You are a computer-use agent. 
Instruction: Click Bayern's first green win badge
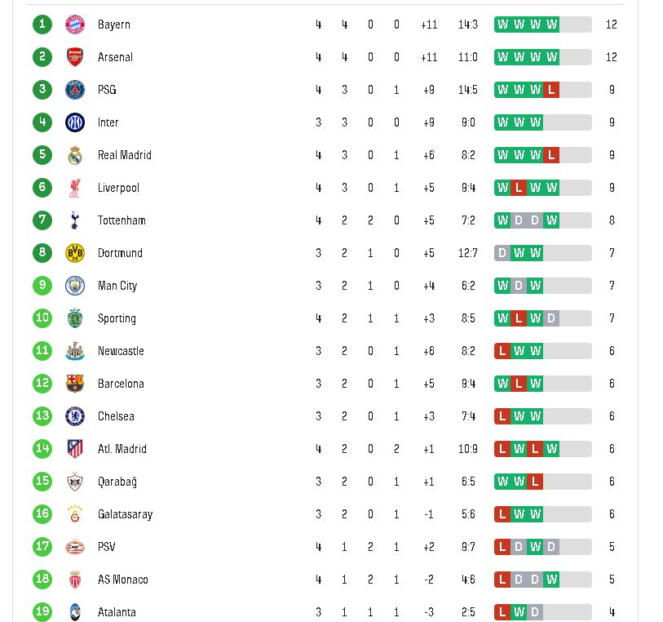tap(502, 24)
